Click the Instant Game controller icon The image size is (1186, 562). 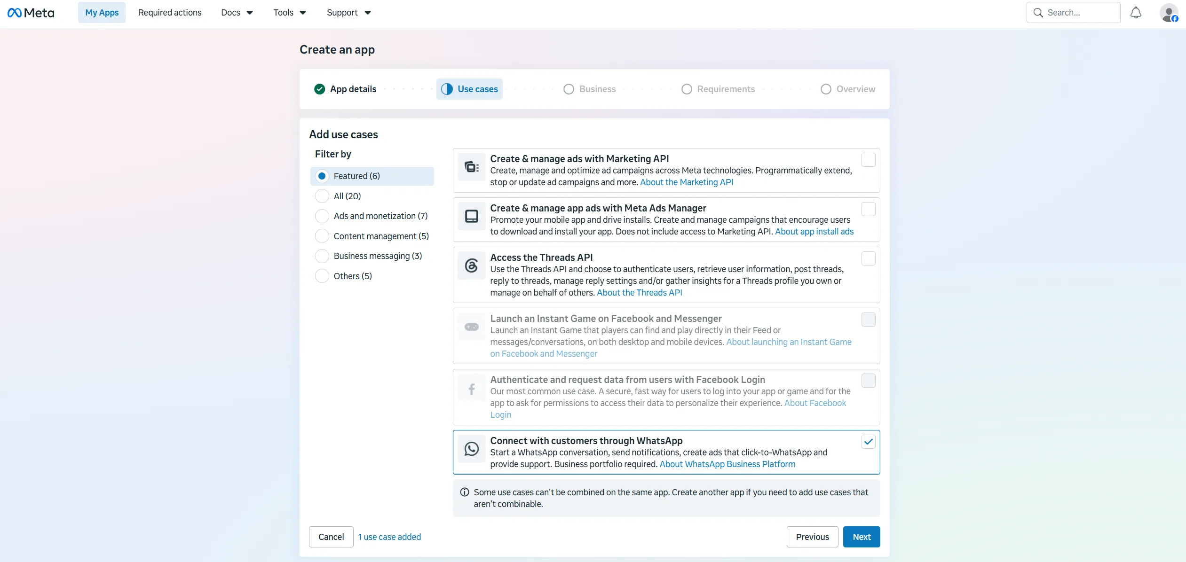(471, 327)
